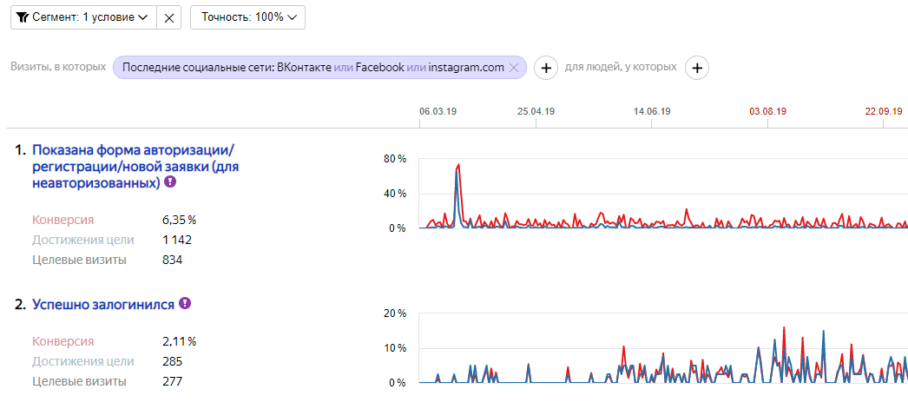Open the Успешно залогинился goal link
Viewport: 908px width, 409px height.
click(104, 305)
